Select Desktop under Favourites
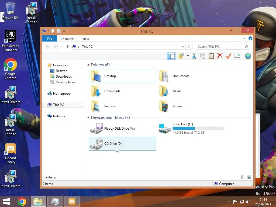Viewport: 276px width, 207px height. click(61, 71)
